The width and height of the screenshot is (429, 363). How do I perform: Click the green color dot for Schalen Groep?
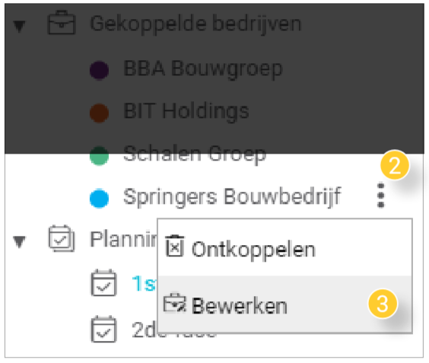(x=99, y=156)
